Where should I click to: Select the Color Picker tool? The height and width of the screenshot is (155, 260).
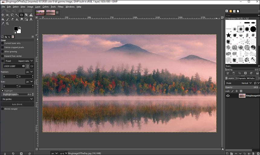point(3,24)
